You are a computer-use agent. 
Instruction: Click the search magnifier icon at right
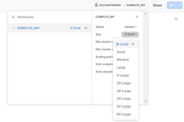[176, 19]
